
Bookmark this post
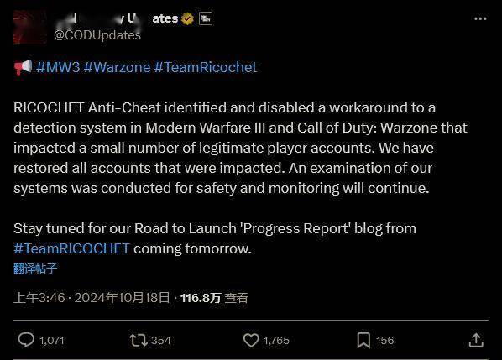[363, 340]
